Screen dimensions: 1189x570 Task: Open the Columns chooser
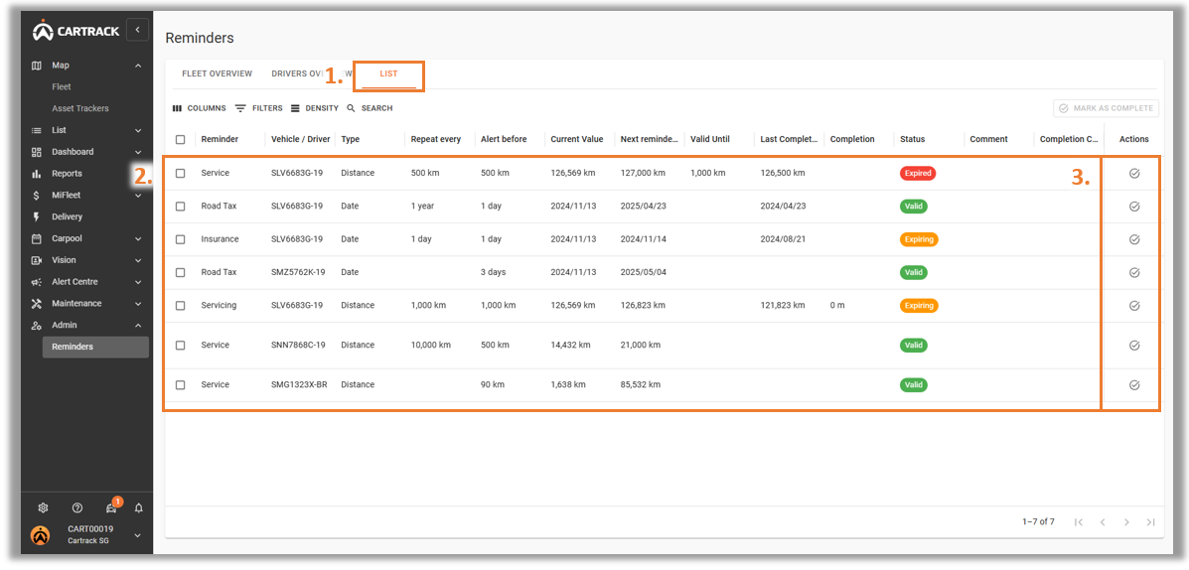(200, 108)
